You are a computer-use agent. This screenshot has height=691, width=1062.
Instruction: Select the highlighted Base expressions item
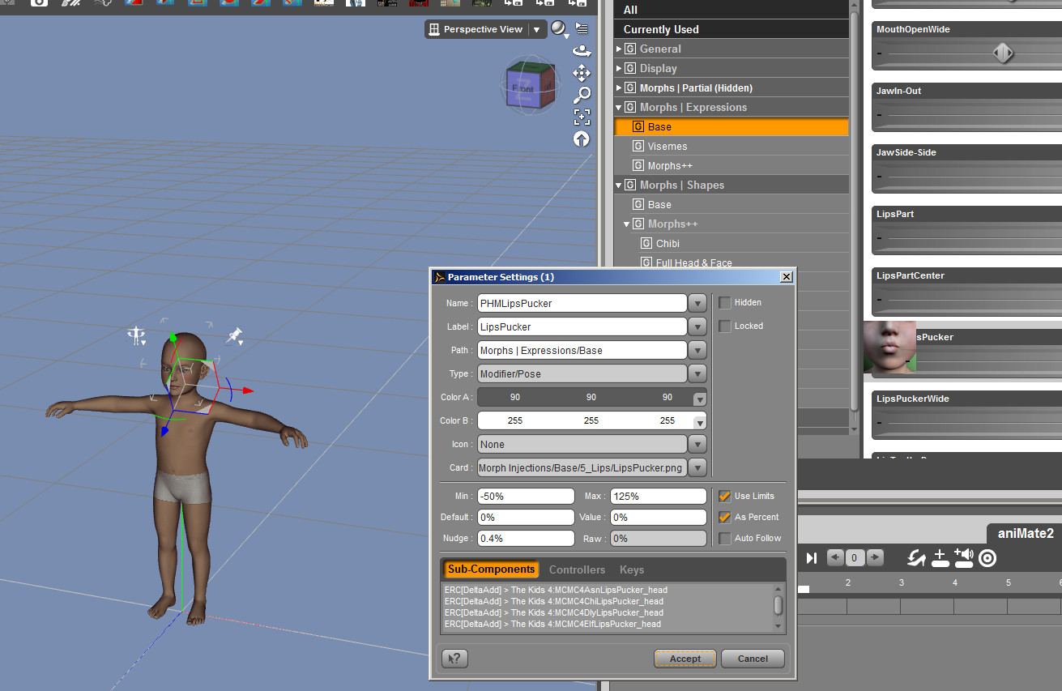click(x=732, y=127)
